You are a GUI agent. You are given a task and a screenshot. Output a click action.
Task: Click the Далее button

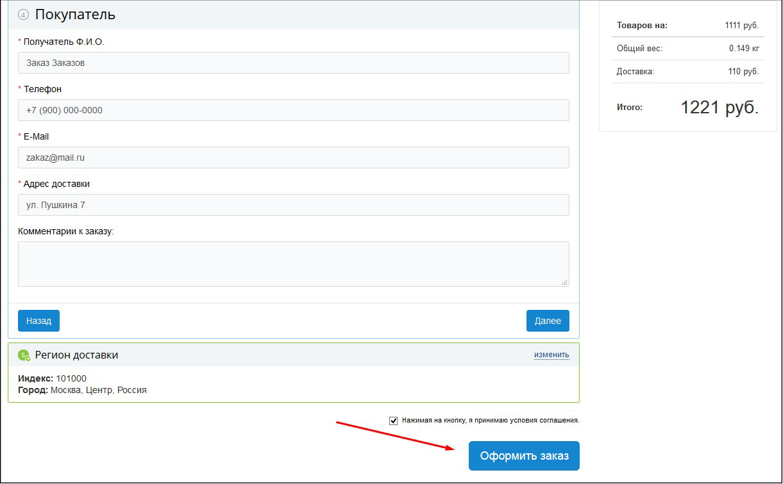click(548, 321)
